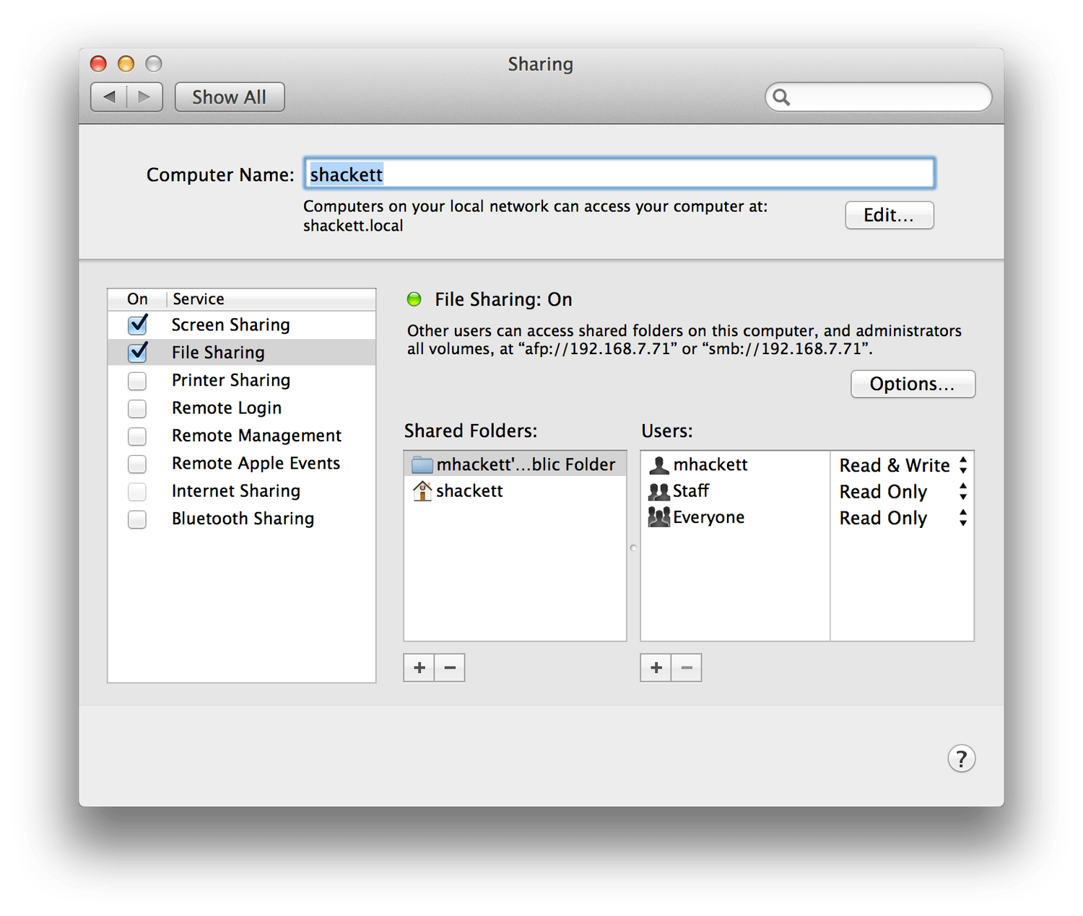The image size is (1083, 916).
Task: Select the Remote Apple Events row
Action: (x=242, y=463)
